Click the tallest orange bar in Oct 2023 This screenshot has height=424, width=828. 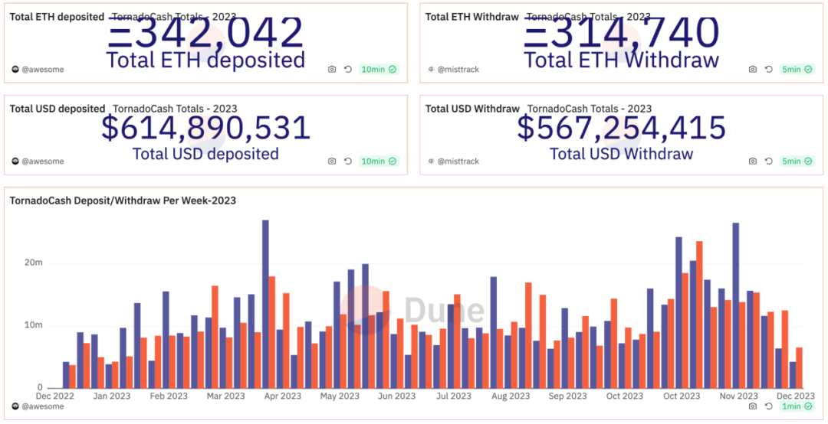pos(699,315)
